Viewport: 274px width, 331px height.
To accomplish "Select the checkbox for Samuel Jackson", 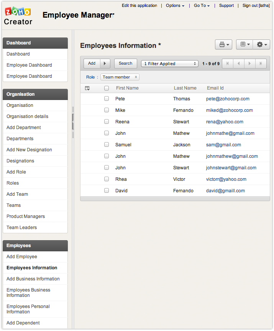I will (107, 145).
